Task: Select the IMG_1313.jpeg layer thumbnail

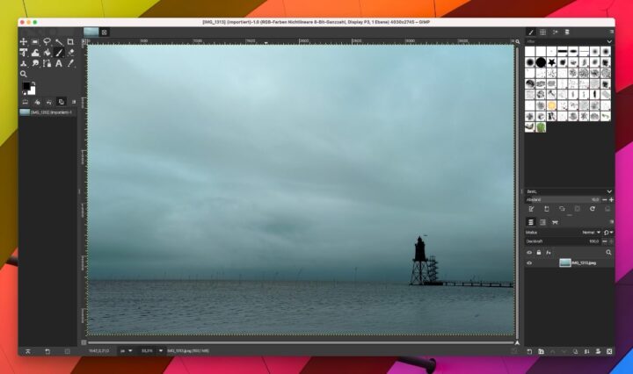Action: (564, 263)
